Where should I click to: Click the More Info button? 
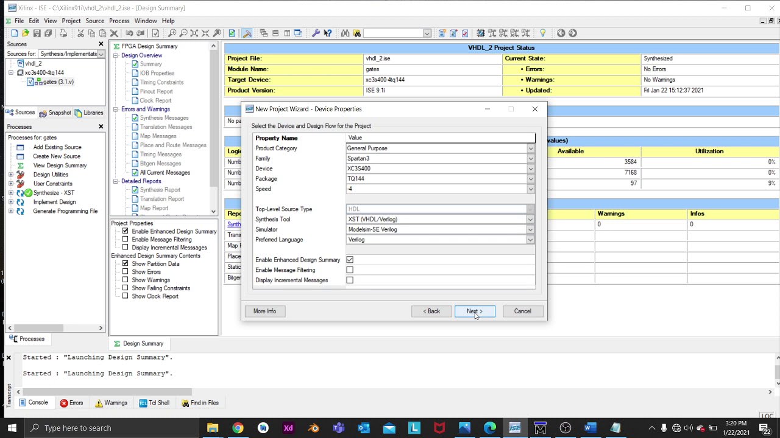(x=264, y=311)
